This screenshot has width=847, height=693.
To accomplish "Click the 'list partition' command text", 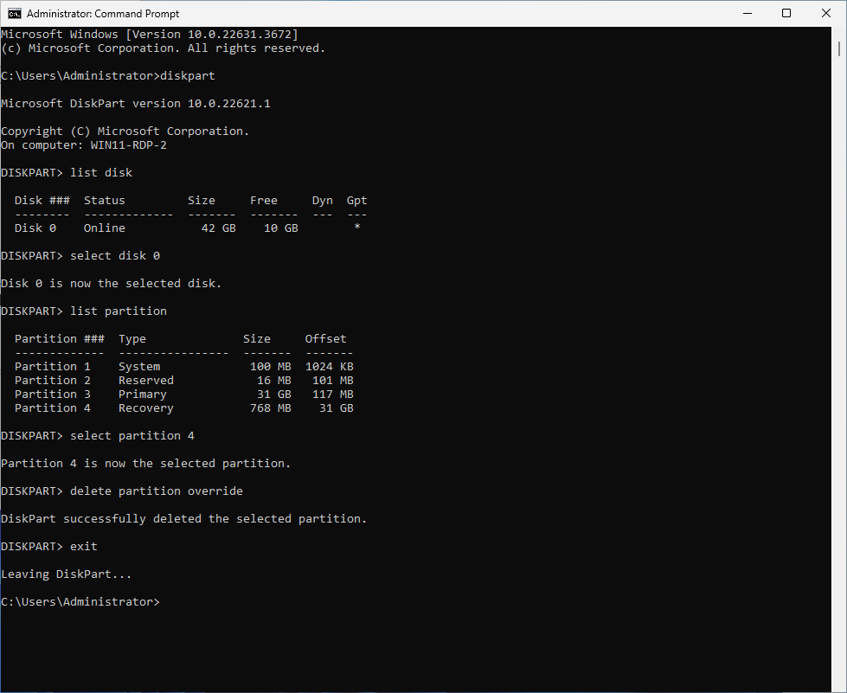I will (118, 311).
